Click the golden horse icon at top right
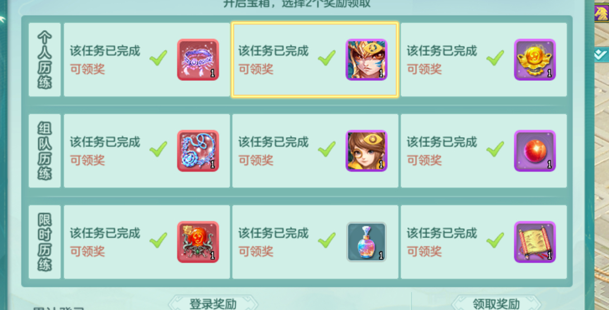This screenshot has width=609, height=310. (x=601, y=13)
